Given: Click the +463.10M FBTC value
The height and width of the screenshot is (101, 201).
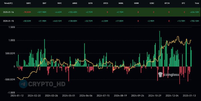Looking at the screenshot, I should pyautogui.click(x=57, y=21).
